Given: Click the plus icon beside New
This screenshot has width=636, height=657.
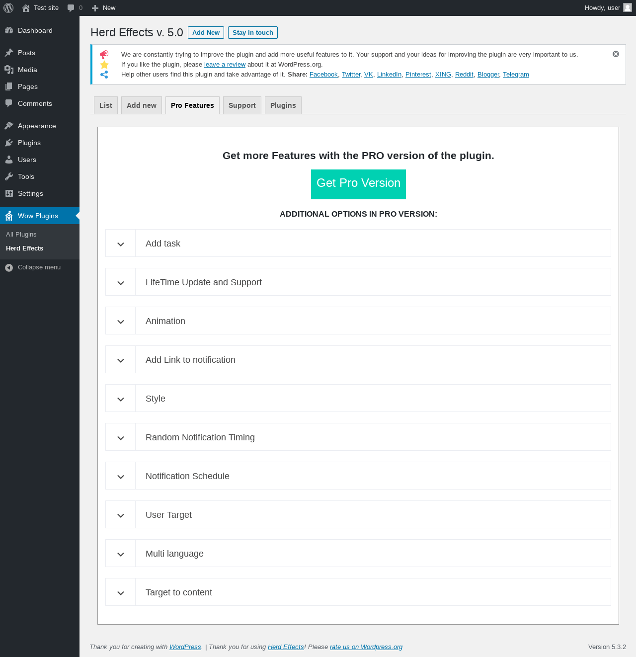Looking at the screenshot, I should [x=95, y=8].
